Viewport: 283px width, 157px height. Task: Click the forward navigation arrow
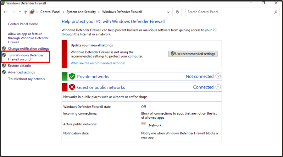(x=13, y=12)
